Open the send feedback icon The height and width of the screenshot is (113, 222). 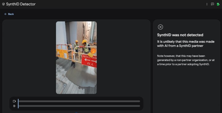(212, 4)
